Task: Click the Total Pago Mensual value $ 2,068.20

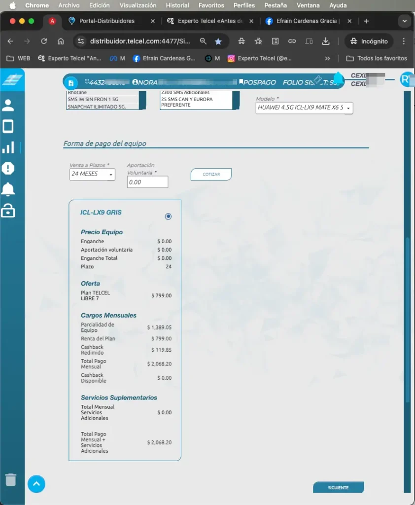Action: click(x=159, y=364)
